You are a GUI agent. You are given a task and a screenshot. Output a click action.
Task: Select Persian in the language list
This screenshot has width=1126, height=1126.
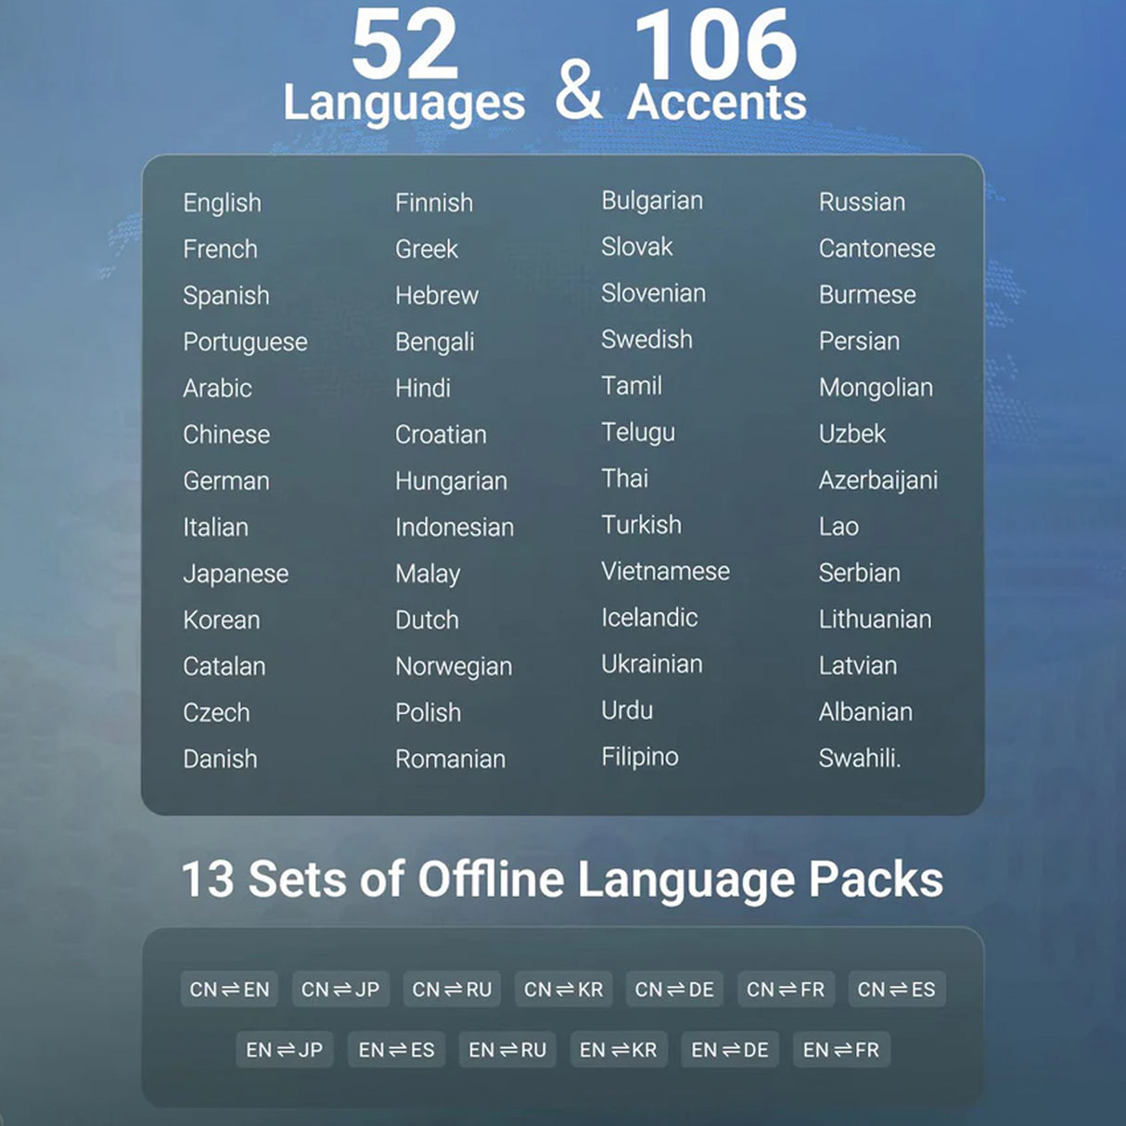pos(859,341)
